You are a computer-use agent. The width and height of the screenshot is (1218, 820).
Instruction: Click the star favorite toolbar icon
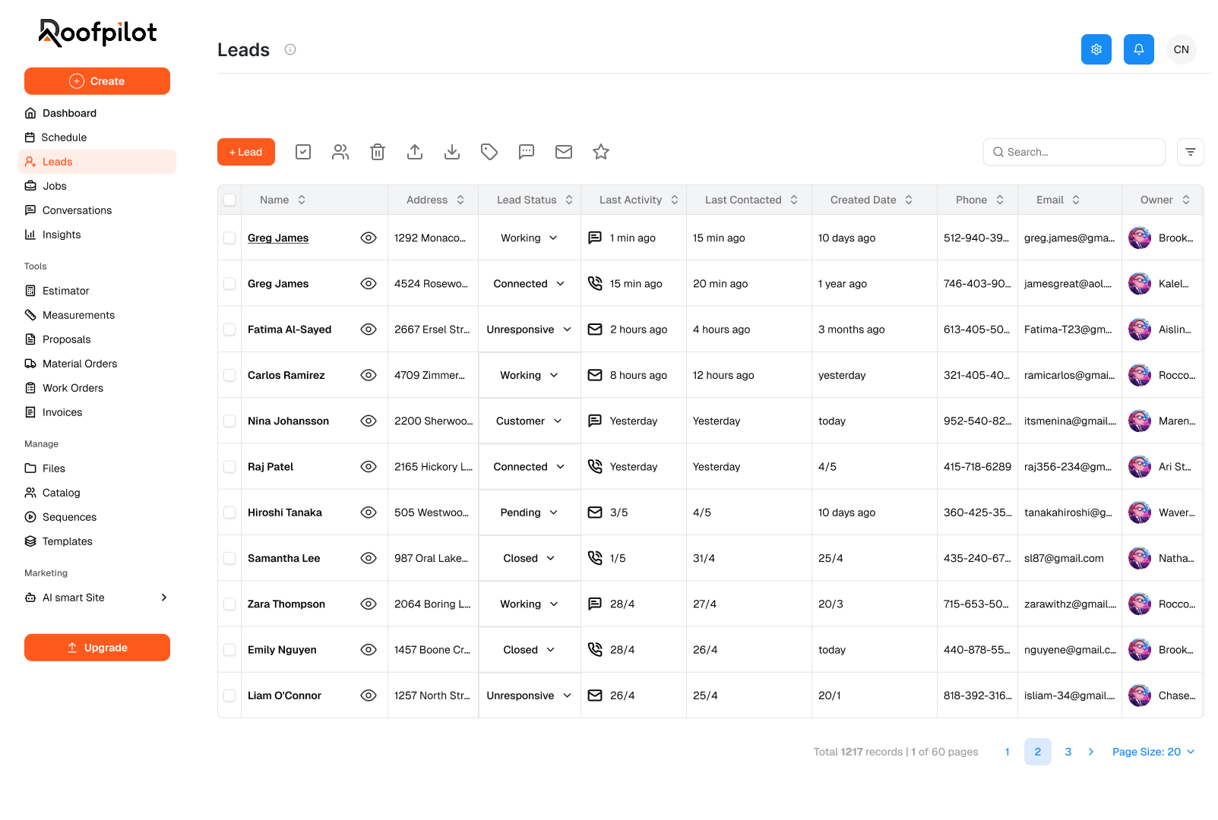[601, 152]
